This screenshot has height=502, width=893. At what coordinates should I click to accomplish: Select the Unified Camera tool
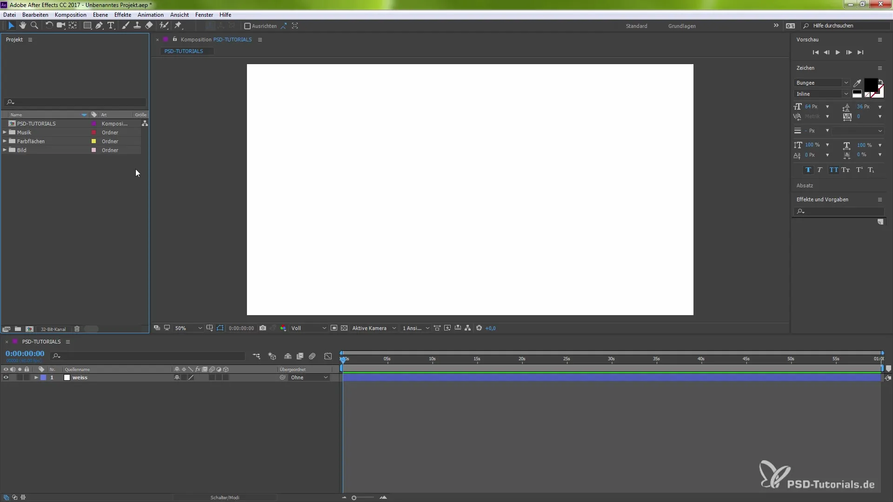pyautogui.click(x=60, y=26)
